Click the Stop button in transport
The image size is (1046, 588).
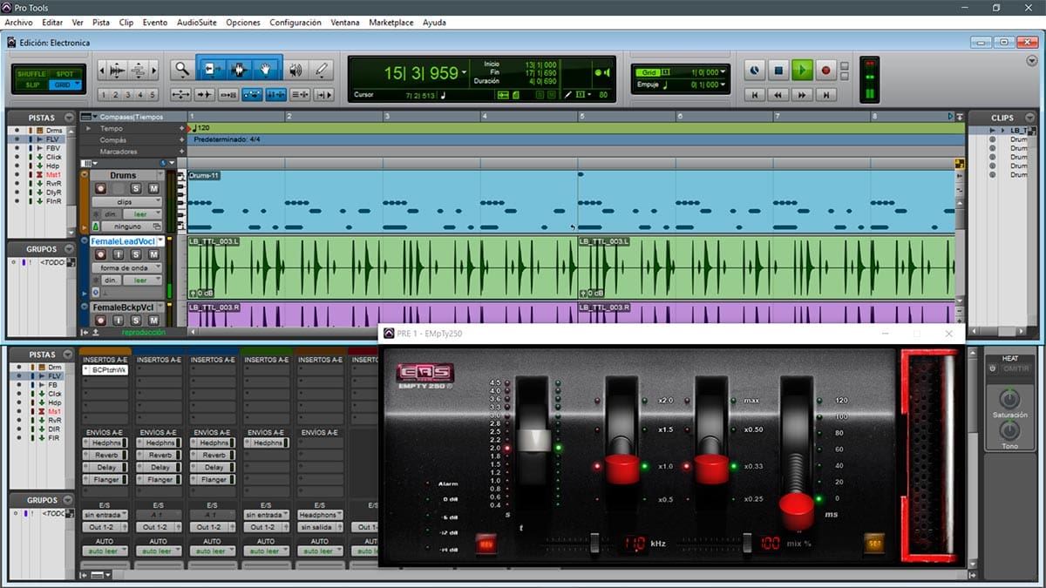779,71
